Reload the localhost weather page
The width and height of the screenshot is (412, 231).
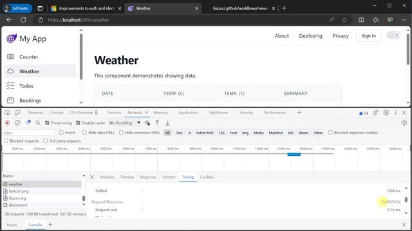coord(23,20)
